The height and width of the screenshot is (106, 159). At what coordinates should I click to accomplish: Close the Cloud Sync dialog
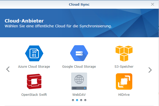153,4
